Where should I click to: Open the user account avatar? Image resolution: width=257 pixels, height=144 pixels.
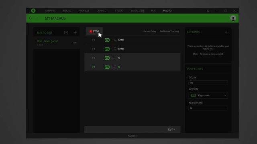(233, 18)
